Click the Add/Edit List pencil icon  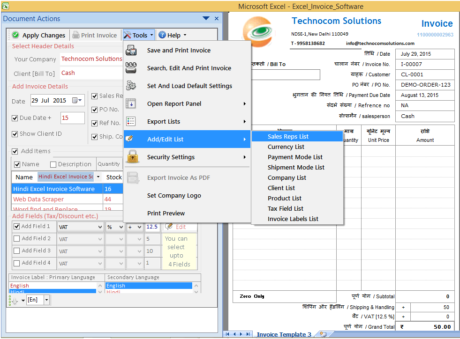129,138
